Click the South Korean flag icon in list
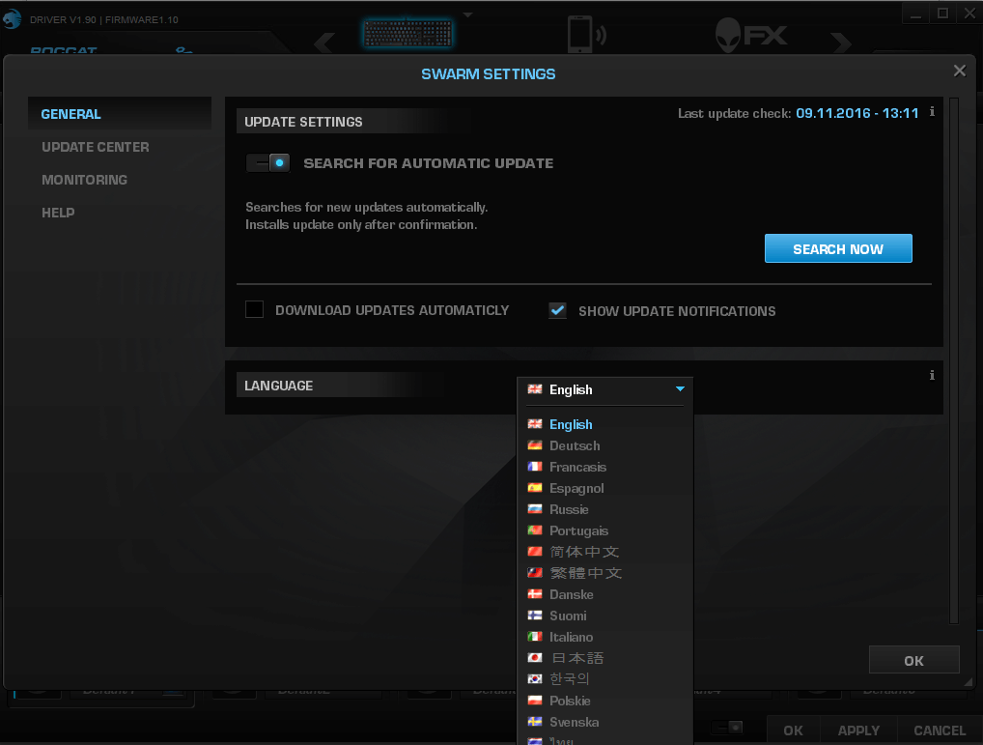This screenshot has width=983, height=745. point(535,678)
